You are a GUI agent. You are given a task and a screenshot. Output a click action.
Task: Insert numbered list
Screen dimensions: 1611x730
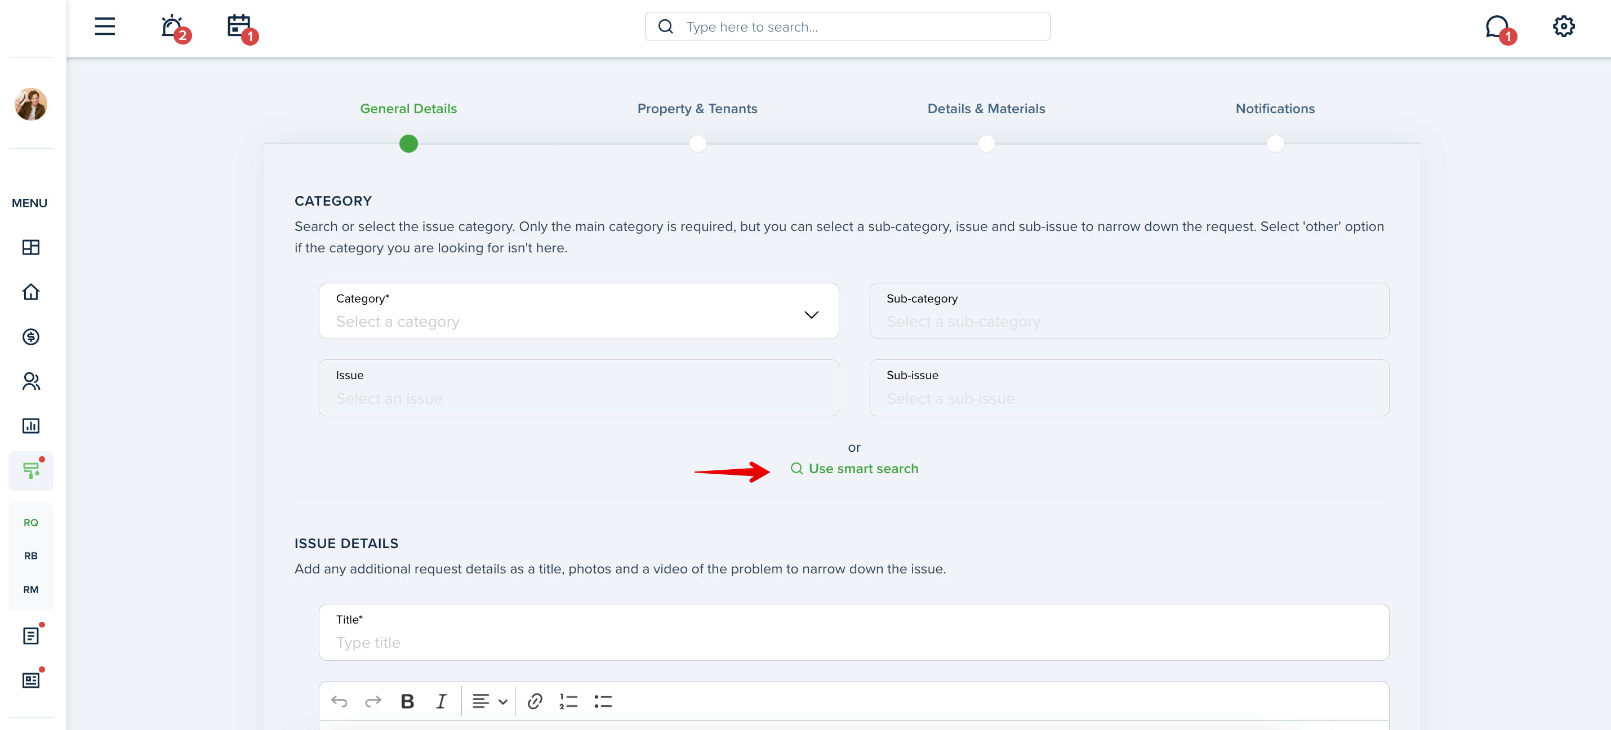coord(568,702)
